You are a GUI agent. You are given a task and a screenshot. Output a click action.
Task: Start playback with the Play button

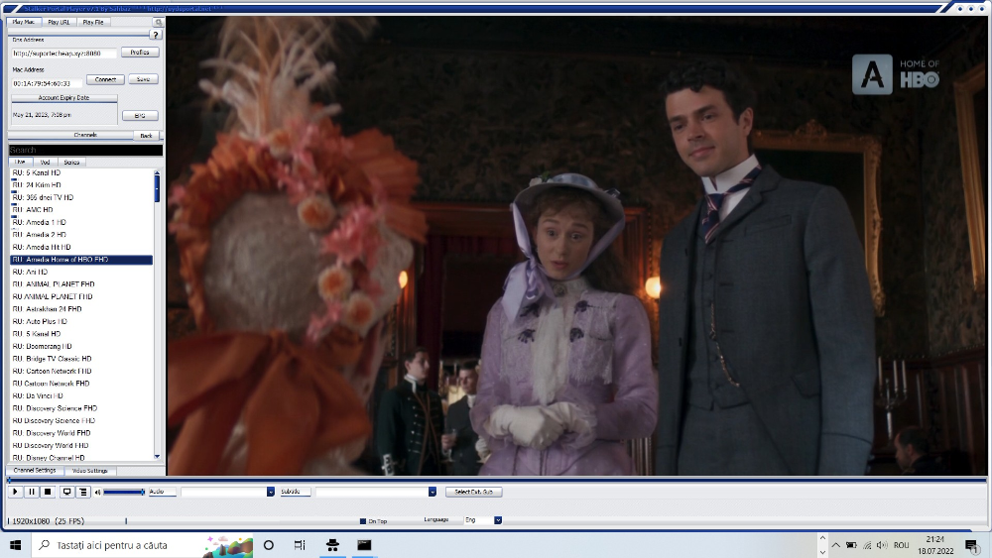pos(15,492)
